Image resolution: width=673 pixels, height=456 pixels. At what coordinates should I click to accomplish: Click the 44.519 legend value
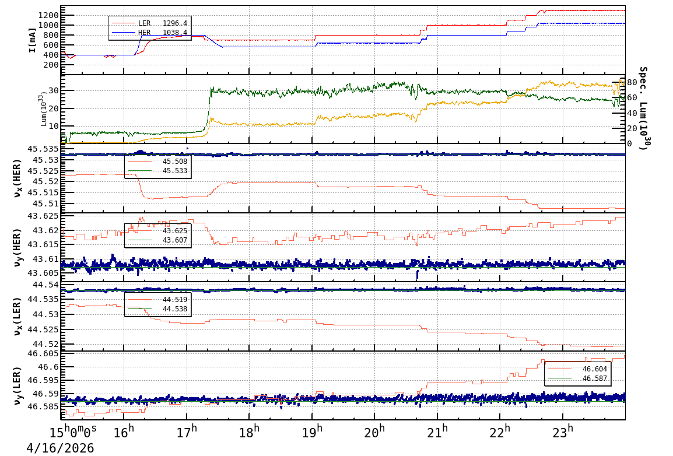pos(175,299)
